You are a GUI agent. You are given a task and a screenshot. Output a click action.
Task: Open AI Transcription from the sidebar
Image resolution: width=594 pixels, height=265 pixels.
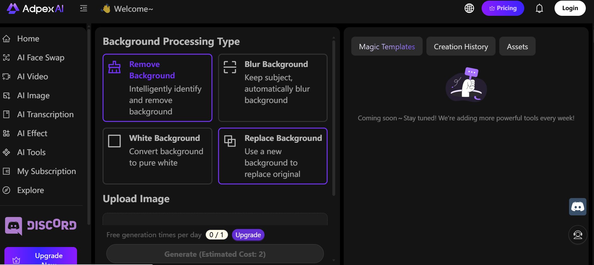pos(45,114)
